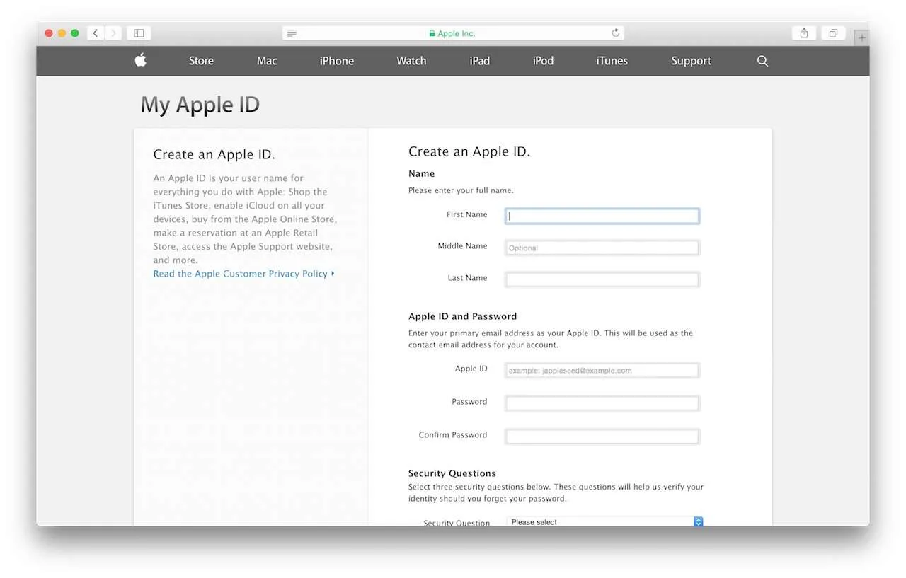906x578 pixels.
Task: Reload the page with the refresh icon
Action: 615,33
